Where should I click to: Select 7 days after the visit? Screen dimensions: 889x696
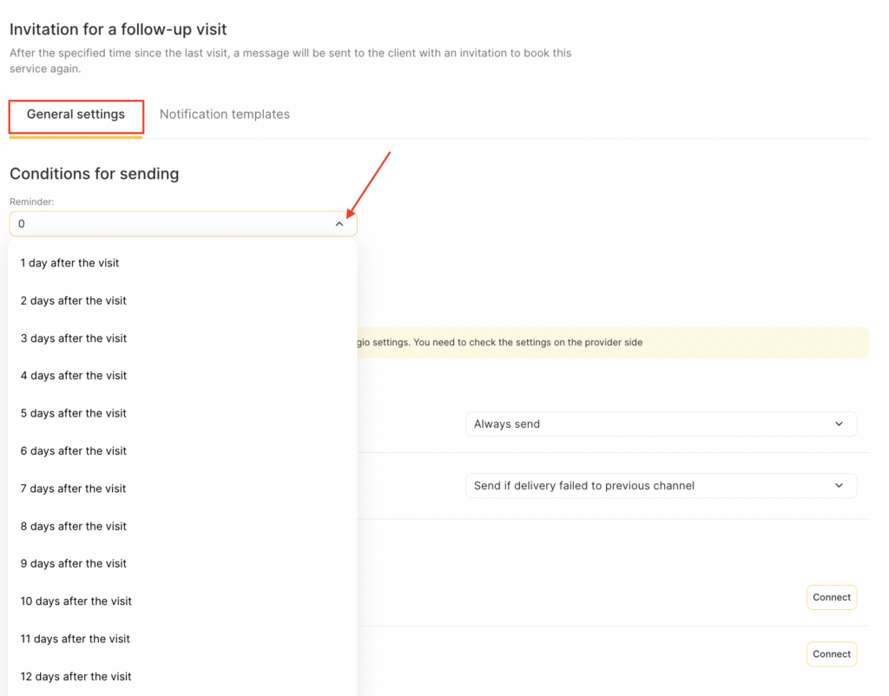click(74, 489)
